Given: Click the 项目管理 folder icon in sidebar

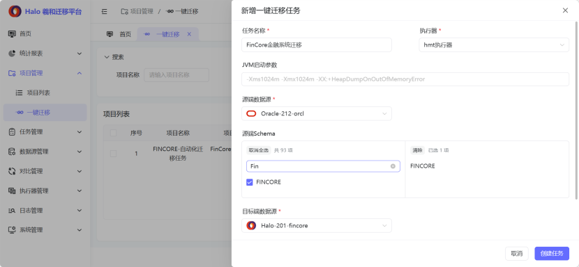Looking at the screenshot, I should tap(12, 73).
